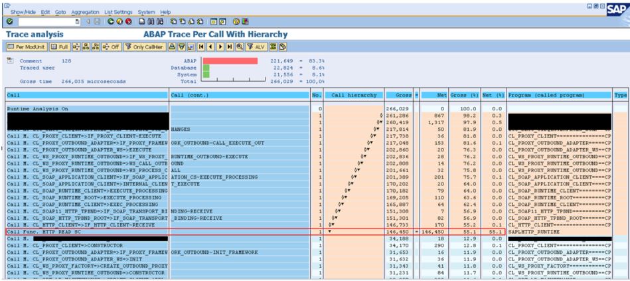Open the Aggregation menu
This screenshot has height=281, width=630.
click(x=85, y=13)
